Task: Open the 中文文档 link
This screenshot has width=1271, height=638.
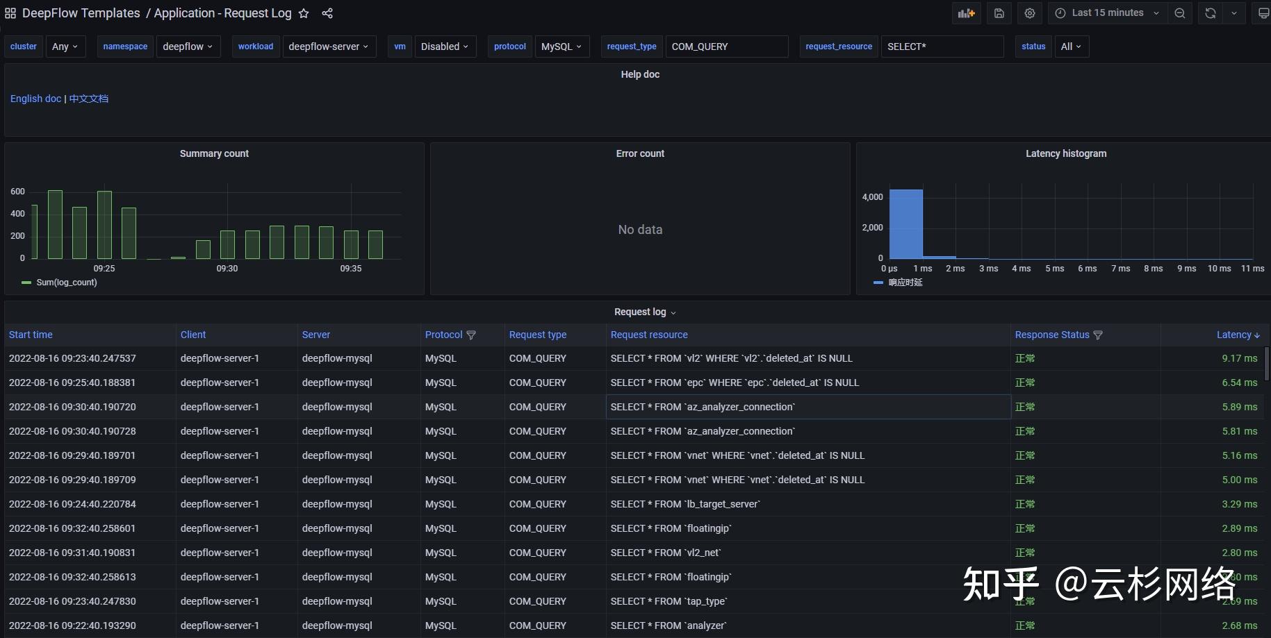Action: pyautogui.click(x=89, y=99)
